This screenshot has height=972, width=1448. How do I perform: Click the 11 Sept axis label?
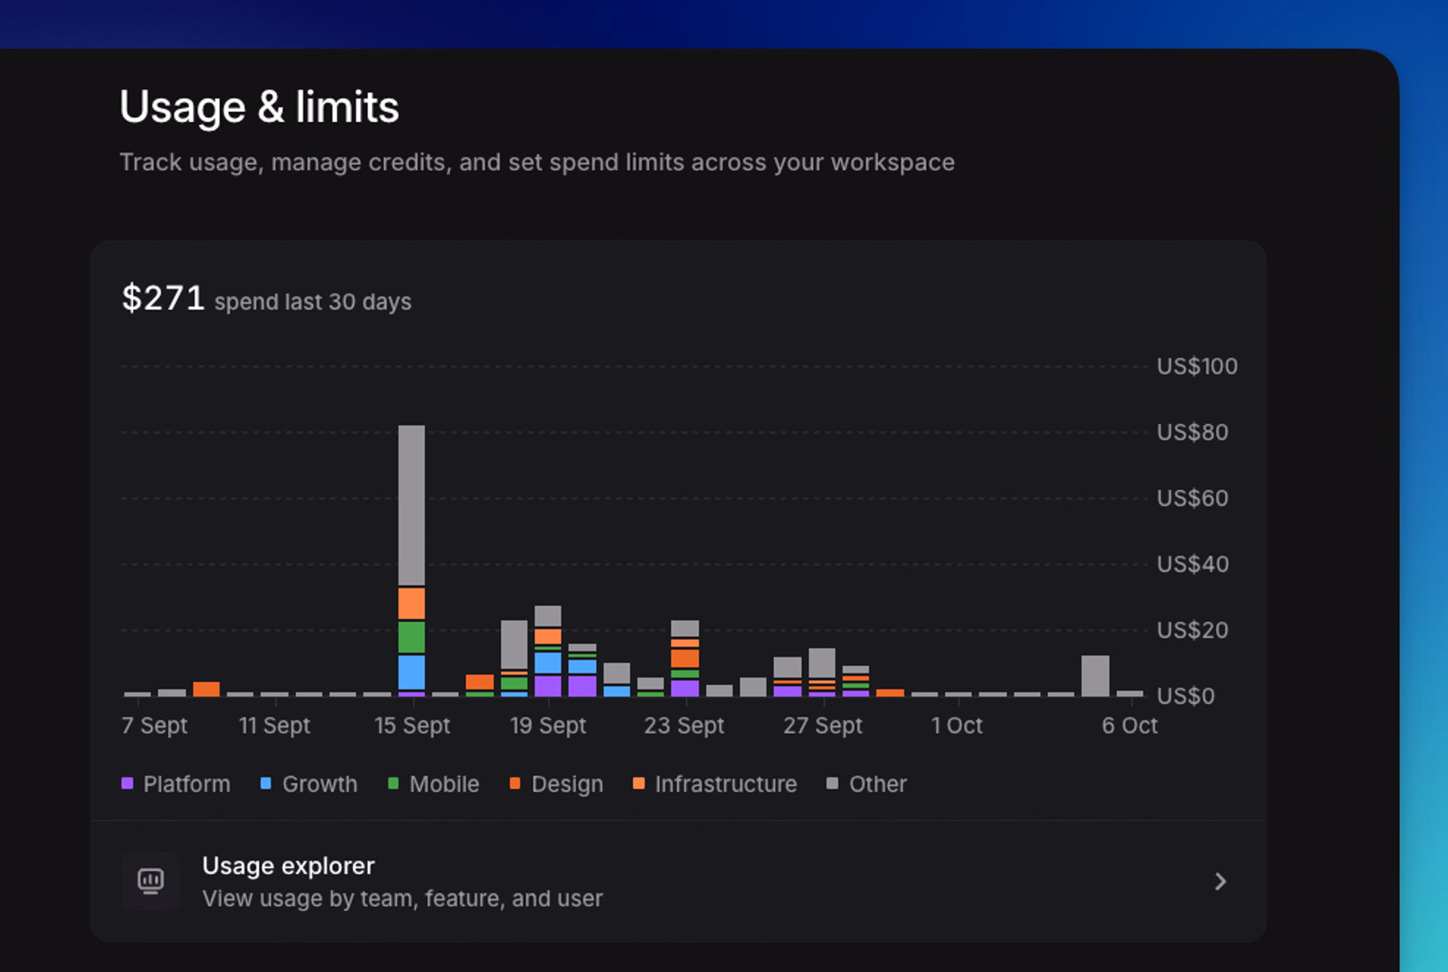(x=275, y=725)
